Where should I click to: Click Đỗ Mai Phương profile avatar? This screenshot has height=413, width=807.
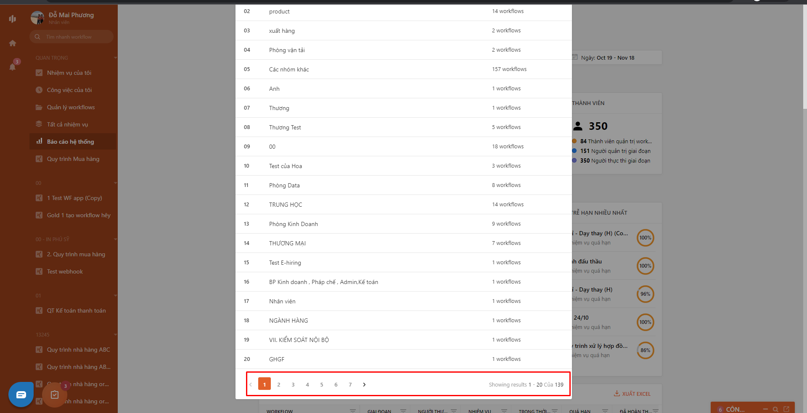pyautogui.click(x=37, y=18)
